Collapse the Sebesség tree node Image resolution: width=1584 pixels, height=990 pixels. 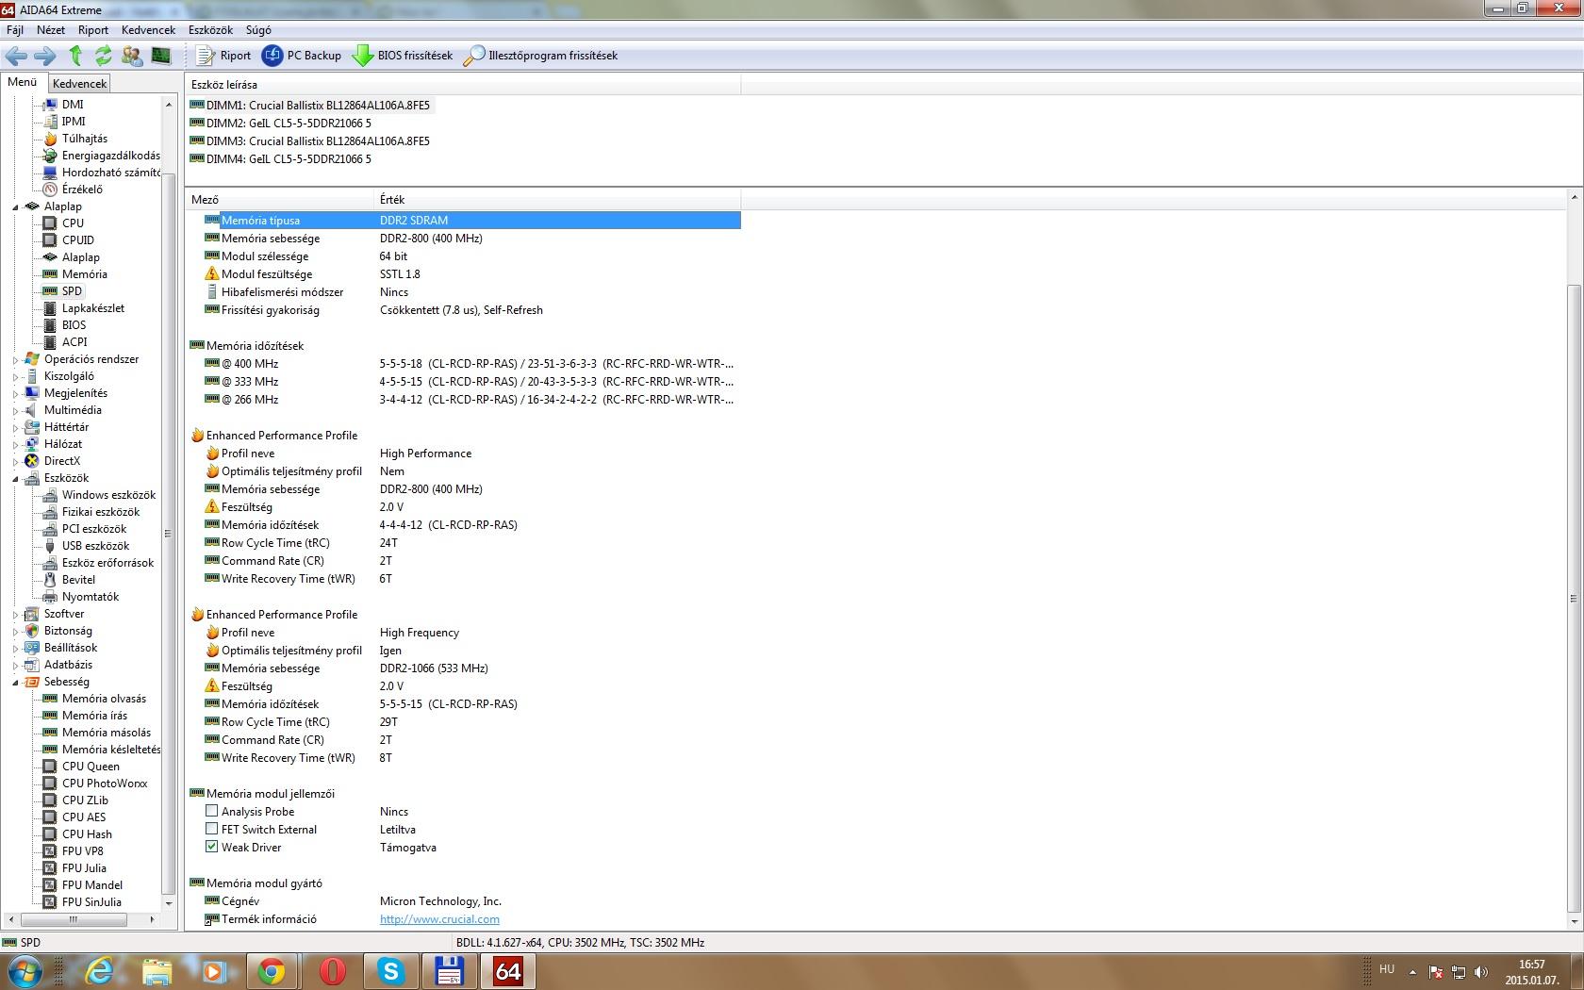(x=15, y=682)
